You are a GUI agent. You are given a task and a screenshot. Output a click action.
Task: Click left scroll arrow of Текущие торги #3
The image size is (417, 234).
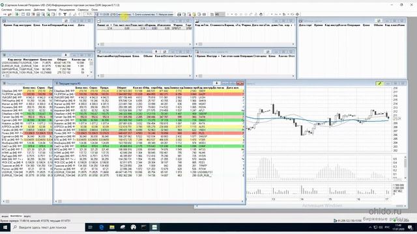tap(56, 201)
